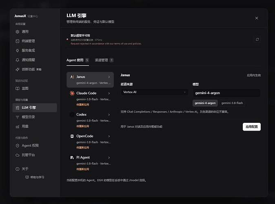275x204 pixels.
Task: Click the badge 1 on 渠道管理 tab
Action: (111, 60)
